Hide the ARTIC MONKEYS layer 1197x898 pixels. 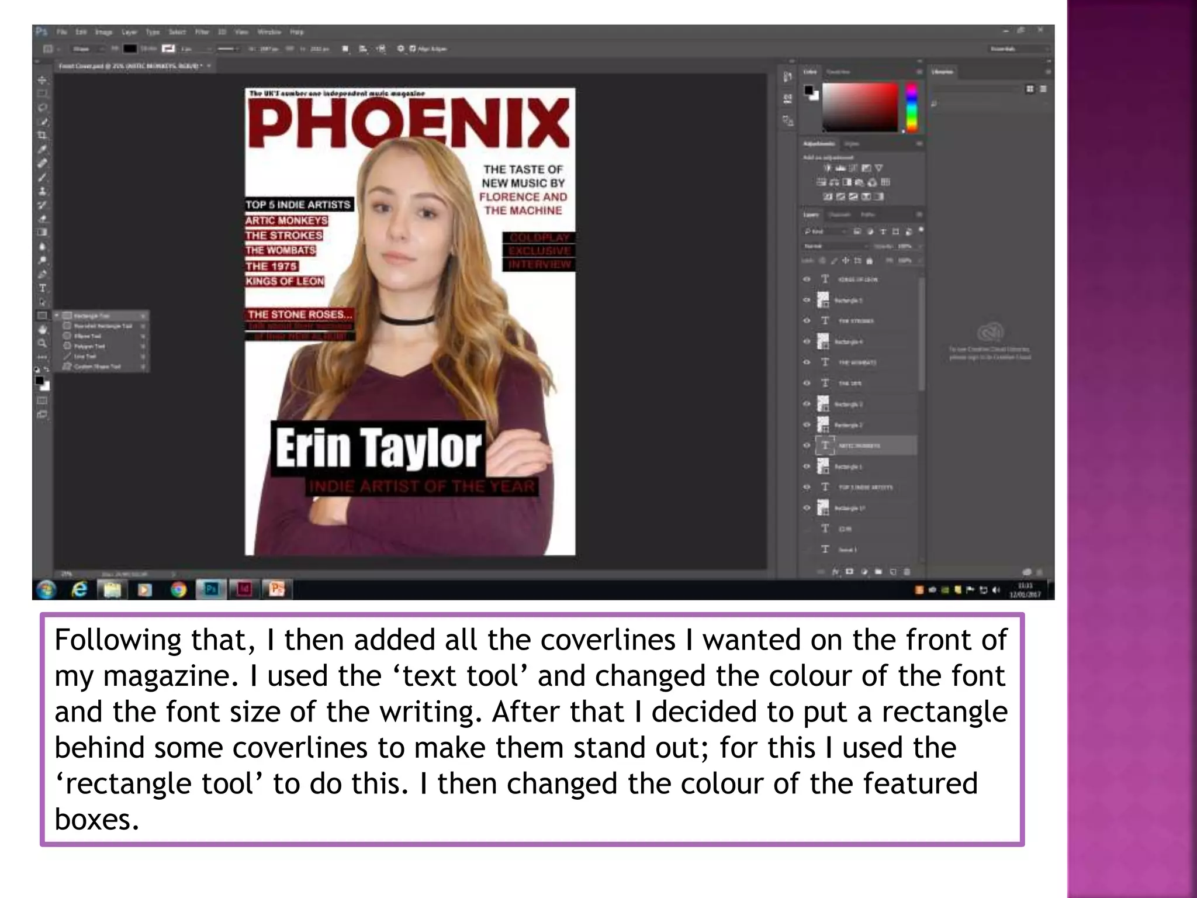807,445
